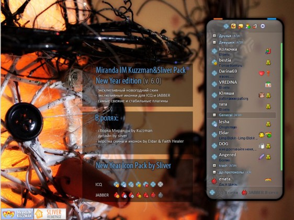Click the away snowflake icon beside lesha
The width and height of the screenshot is (294, 220).
[214, 124]
